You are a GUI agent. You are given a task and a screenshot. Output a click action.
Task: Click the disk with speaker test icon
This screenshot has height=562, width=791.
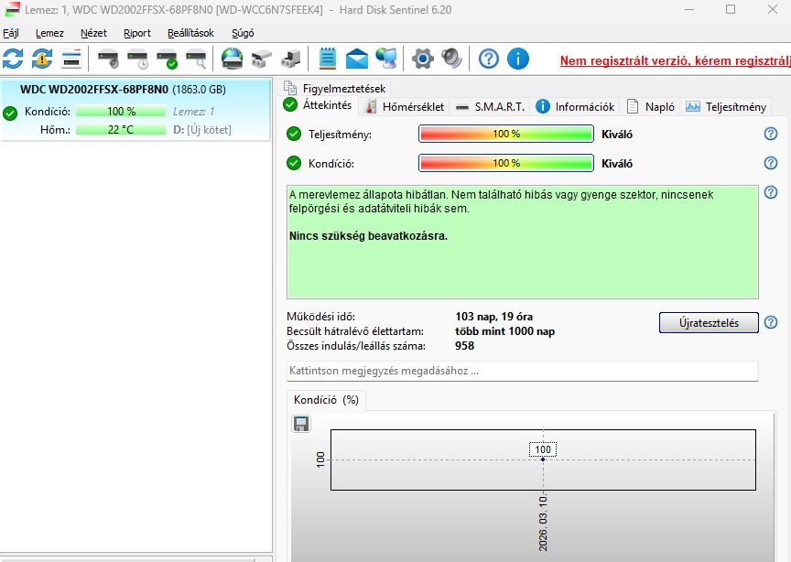pos(108,59)
